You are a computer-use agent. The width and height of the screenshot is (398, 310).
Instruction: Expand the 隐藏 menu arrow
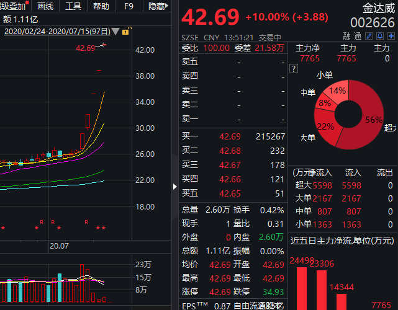[169, 6]
